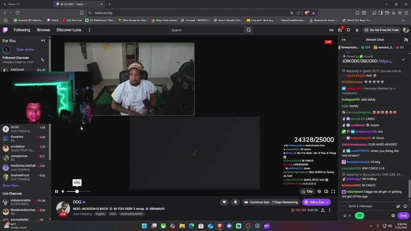Open Brave Shields lion icon
Image resolution: width=411 pixels, height=231 pixels.
click(307, 13)
